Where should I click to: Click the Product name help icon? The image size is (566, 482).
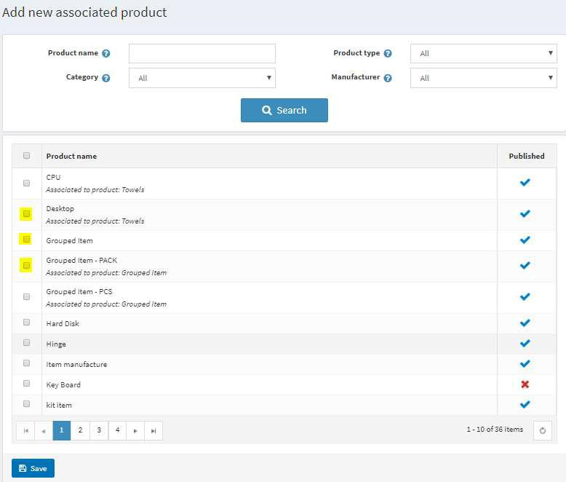[105, 53]
